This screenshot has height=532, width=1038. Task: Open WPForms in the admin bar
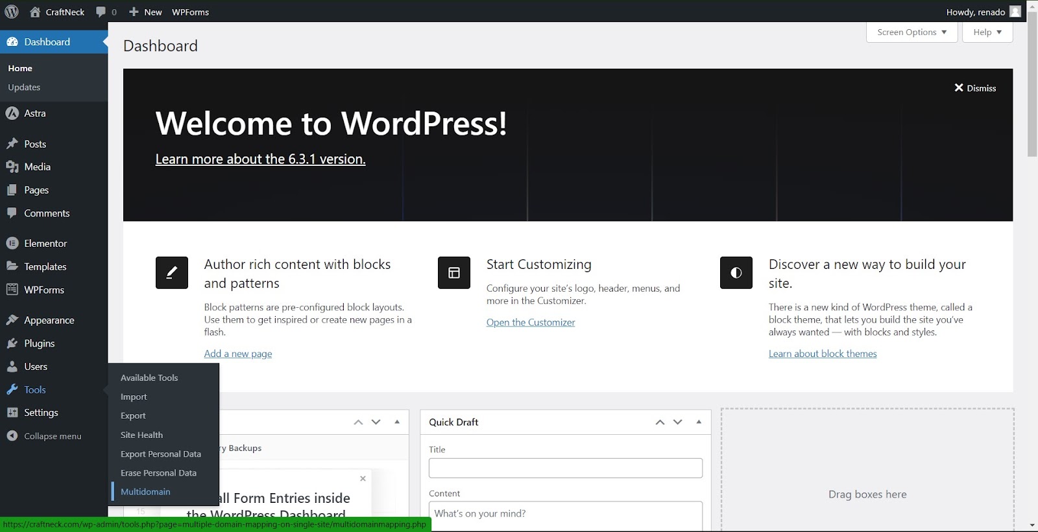[190, 12]
